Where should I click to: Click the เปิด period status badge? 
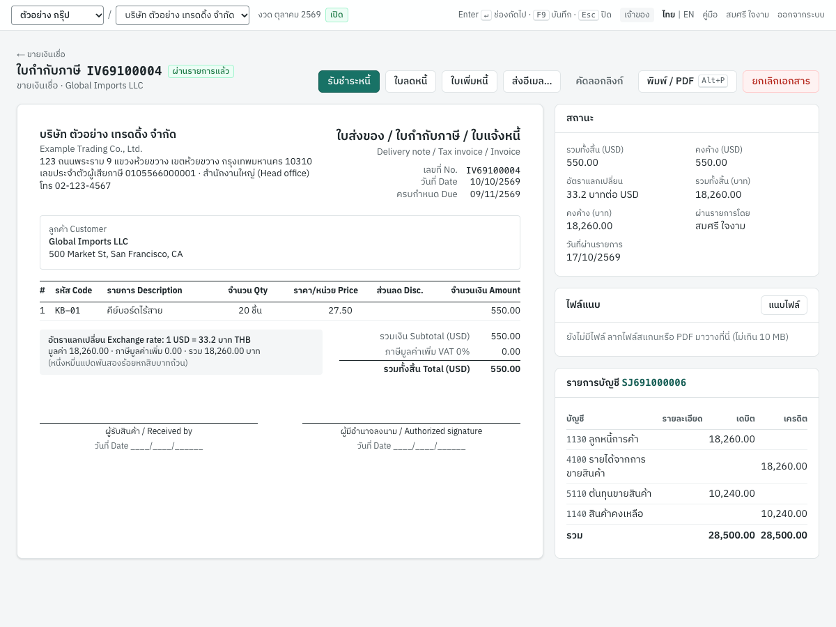pyautogui.click(x=336, y=15)
